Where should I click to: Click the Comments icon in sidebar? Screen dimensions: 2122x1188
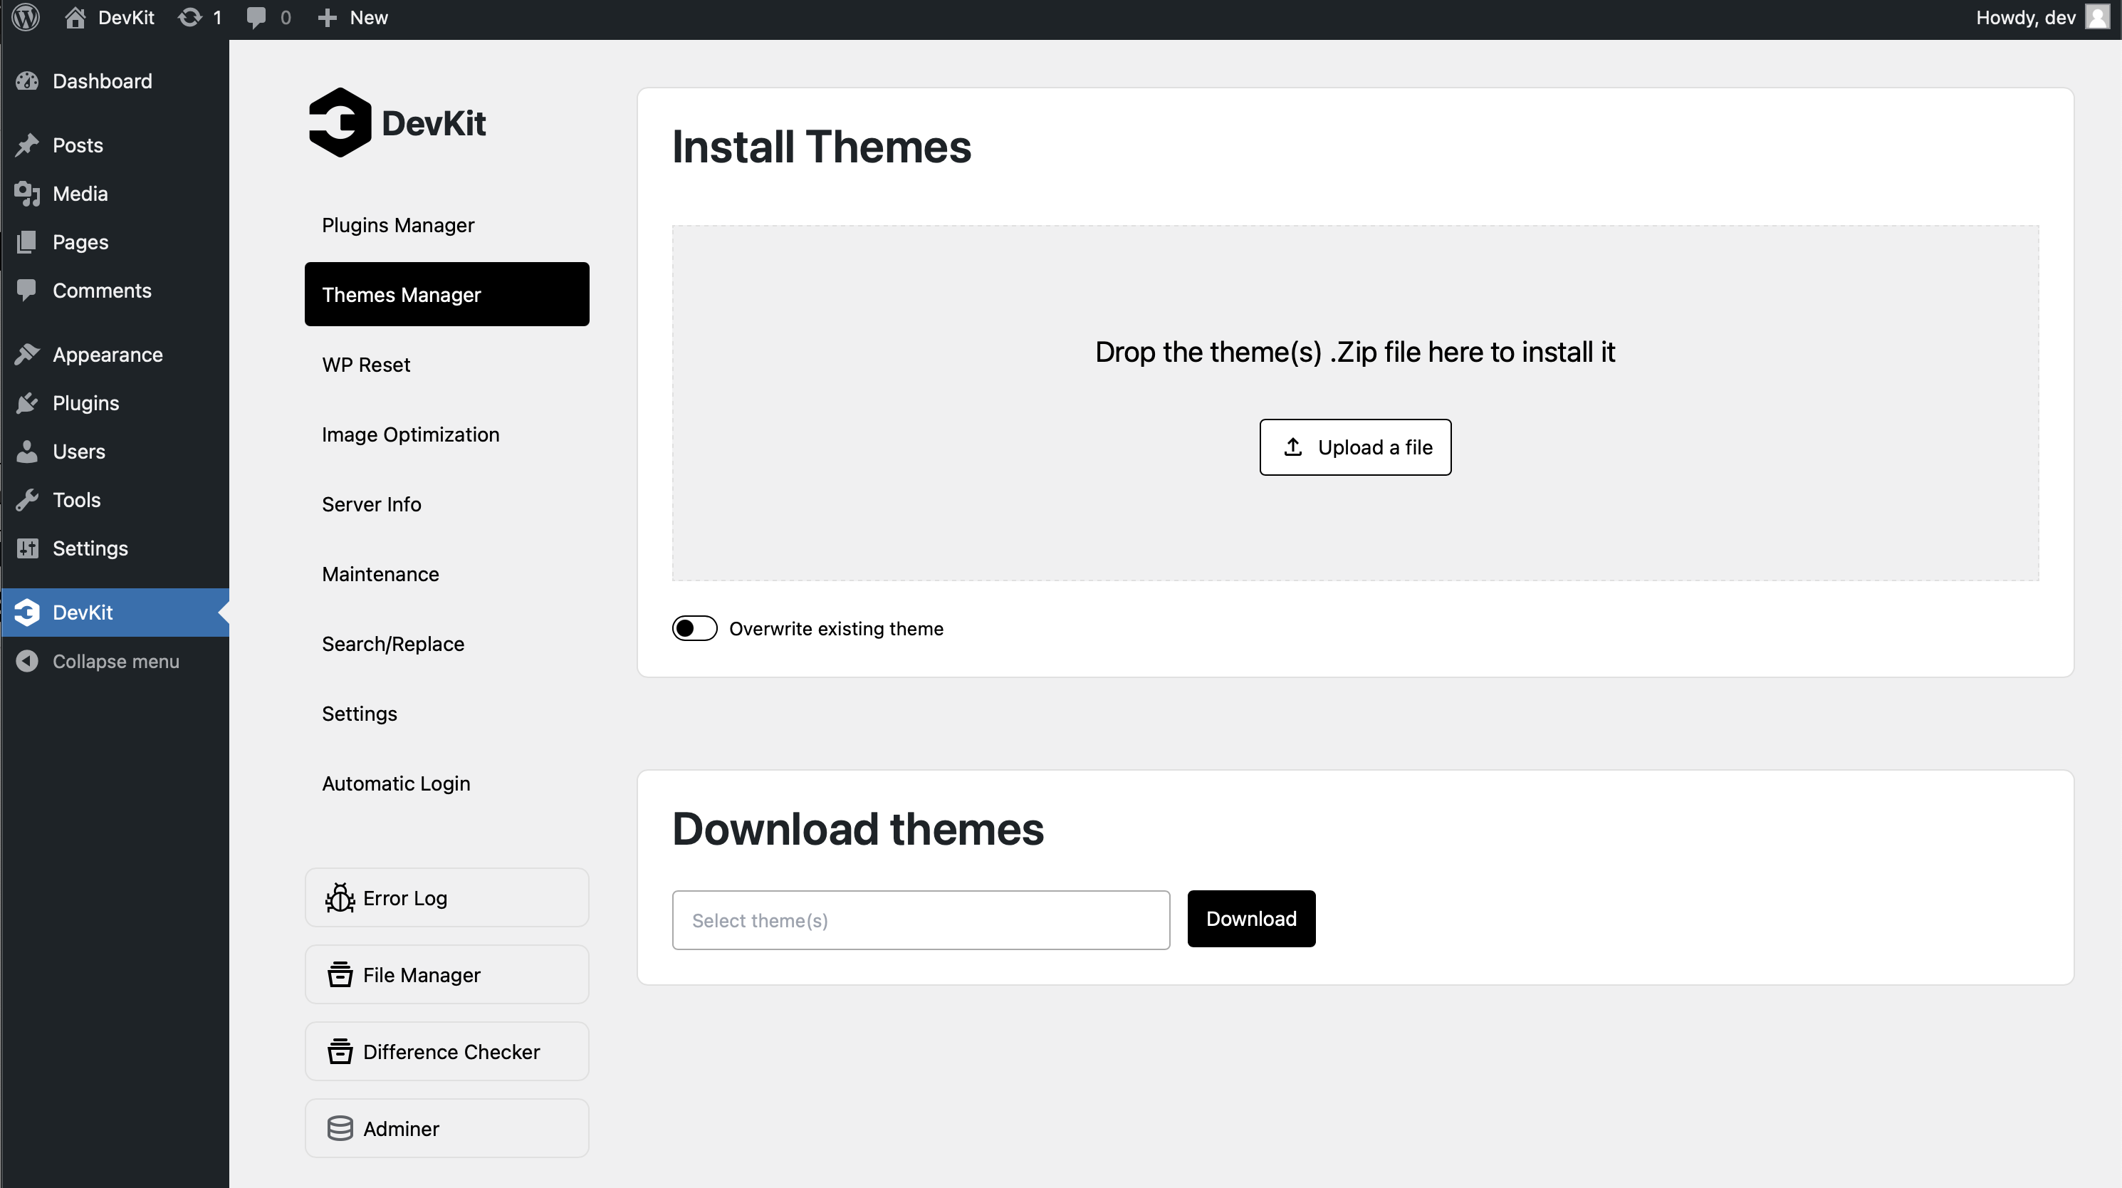click(x=27, y=290)
